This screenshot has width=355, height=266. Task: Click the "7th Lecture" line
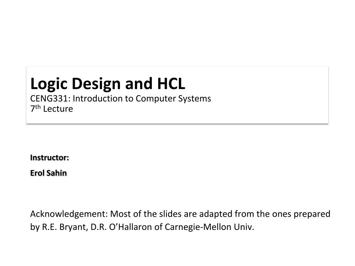pos(52,109)
